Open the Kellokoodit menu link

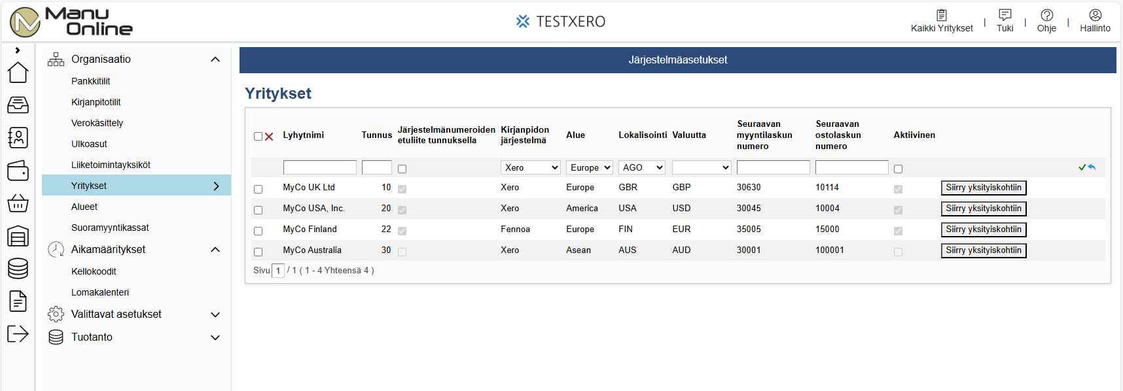[94, 271]
